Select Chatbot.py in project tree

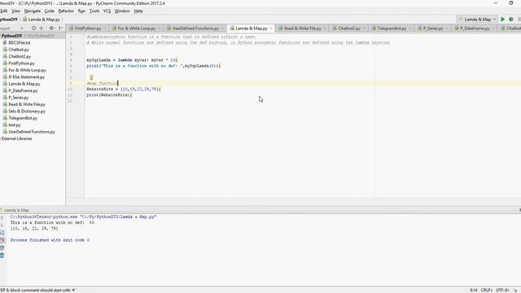[19, 50]
